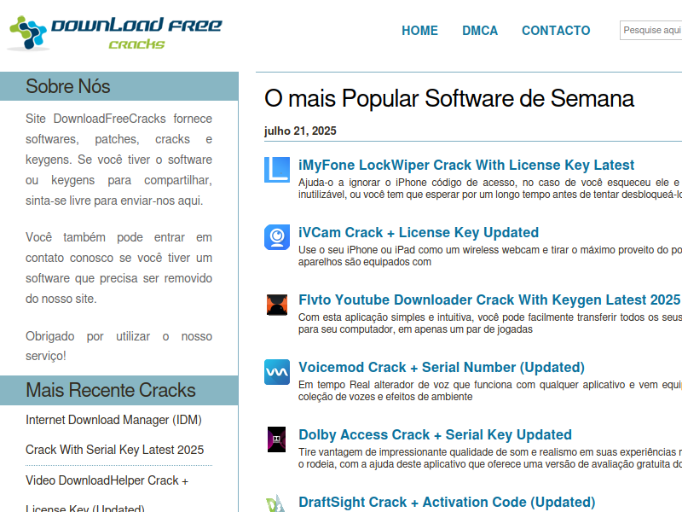Open iMyFone LockWiper Crack With License Key link
682x512 pixels.
[466, 165]
